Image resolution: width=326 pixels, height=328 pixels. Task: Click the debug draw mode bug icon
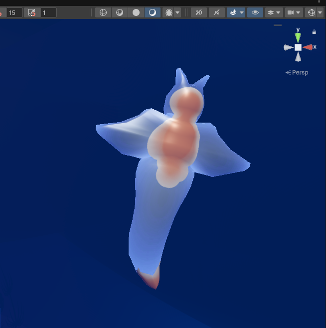click(x=168, y=12)
